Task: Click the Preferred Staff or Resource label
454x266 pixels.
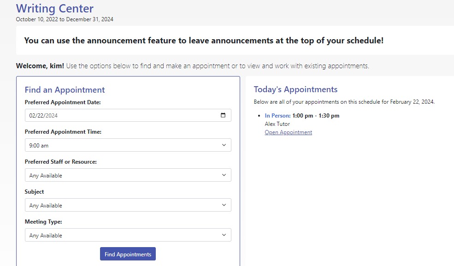Action: (x=60, y=162)
